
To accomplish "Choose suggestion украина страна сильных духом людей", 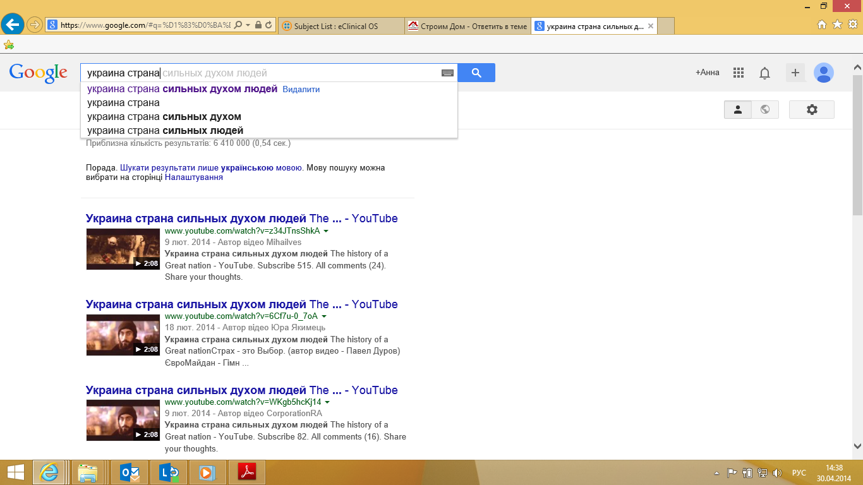I will [182, 89].
